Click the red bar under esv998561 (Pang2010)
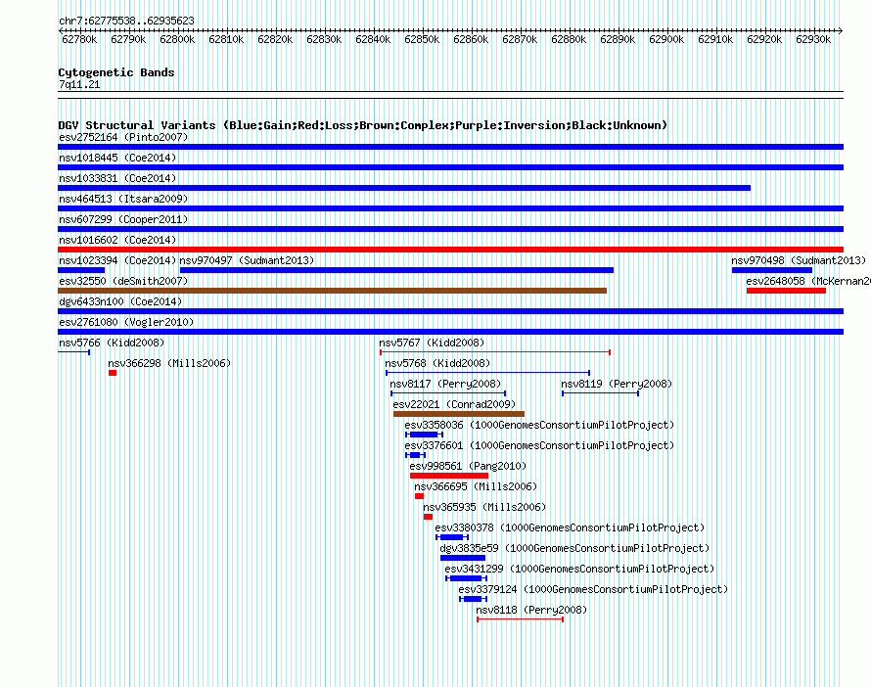The height and width of the screenshot is (687, 871). click(449, 476)
